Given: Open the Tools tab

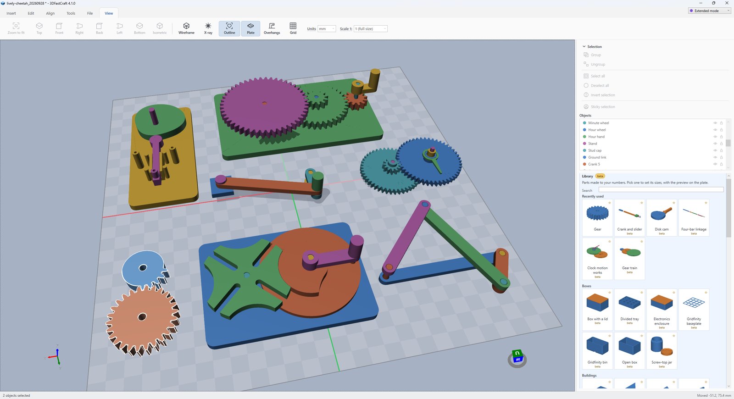Looking at the screenshot, I should pos(71,13).
